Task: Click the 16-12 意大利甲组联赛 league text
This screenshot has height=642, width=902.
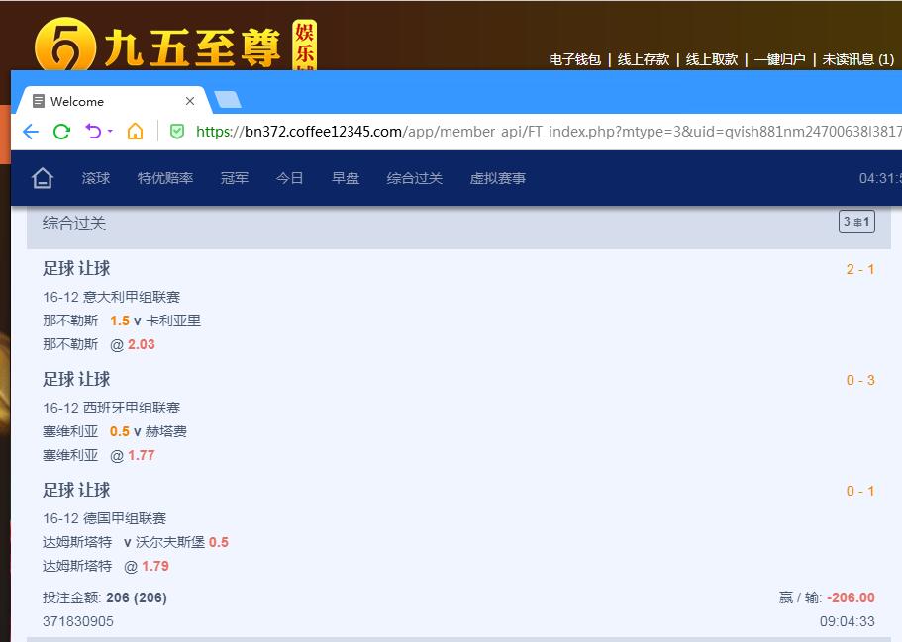Action: click(x=112, y=297)
